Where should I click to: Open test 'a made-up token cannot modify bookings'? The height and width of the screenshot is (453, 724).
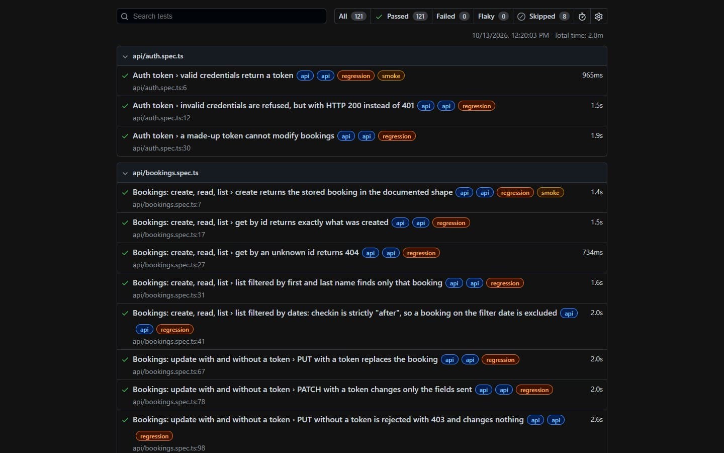[x=233, y=135]
